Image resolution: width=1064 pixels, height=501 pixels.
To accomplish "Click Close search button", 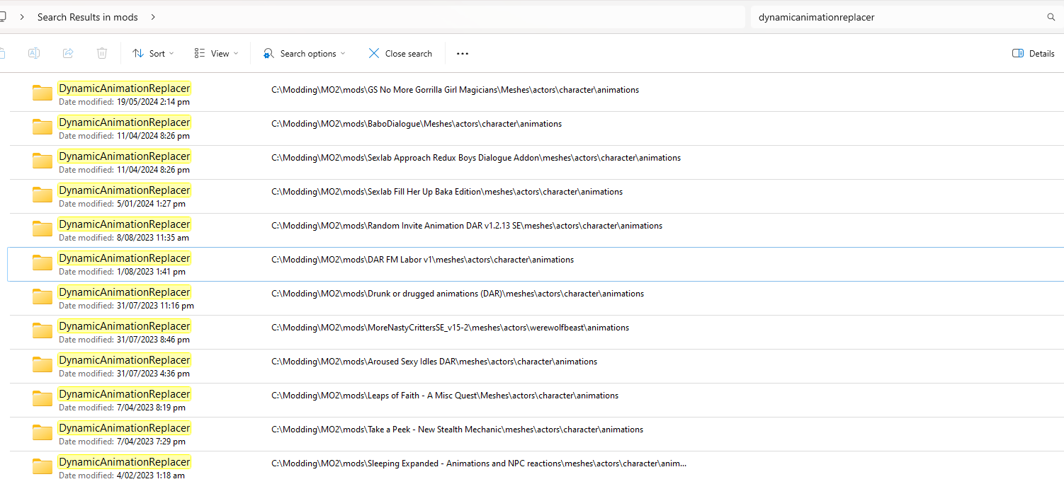I will click(400, 53).
